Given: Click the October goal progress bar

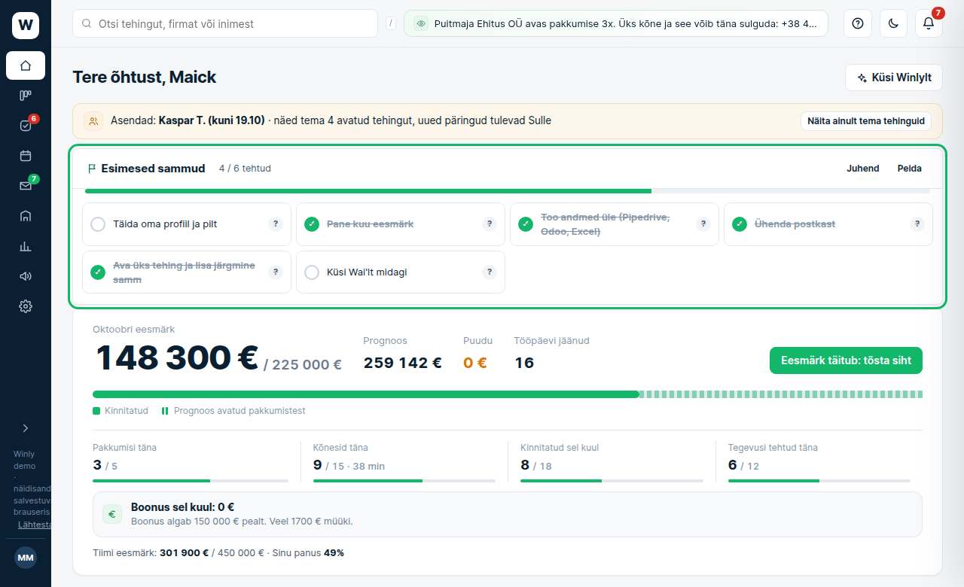Looking at the screenshot, I should (x=508, y=394).
